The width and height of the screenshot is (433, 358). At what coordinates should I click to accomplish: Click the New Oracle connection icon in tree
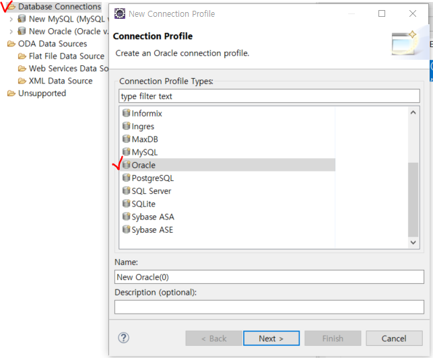[22, 31]
